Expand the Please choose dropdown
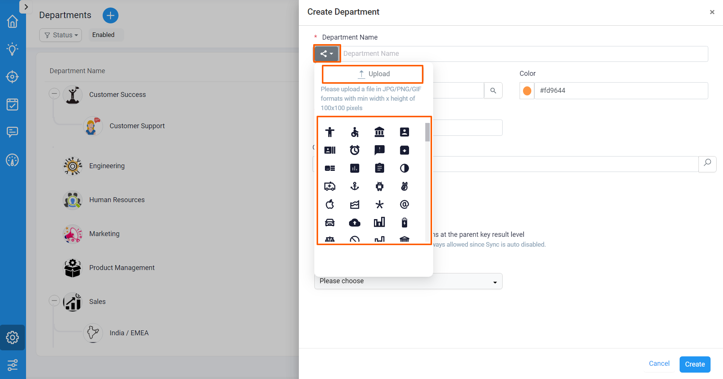Image resolution: width=723 pixels, height=379 pixels. click(408, 281)
